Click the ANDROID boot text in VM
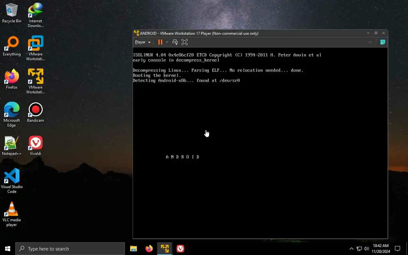 (183, 157)
